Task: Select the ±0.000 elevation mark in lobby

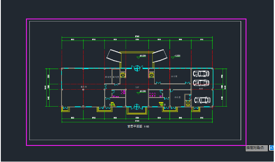Action: (x=141, y=92)
